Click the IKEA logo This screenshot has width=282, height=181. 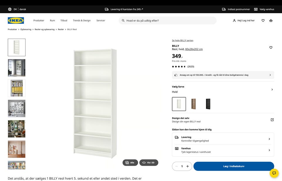click(x=16, y=21)
